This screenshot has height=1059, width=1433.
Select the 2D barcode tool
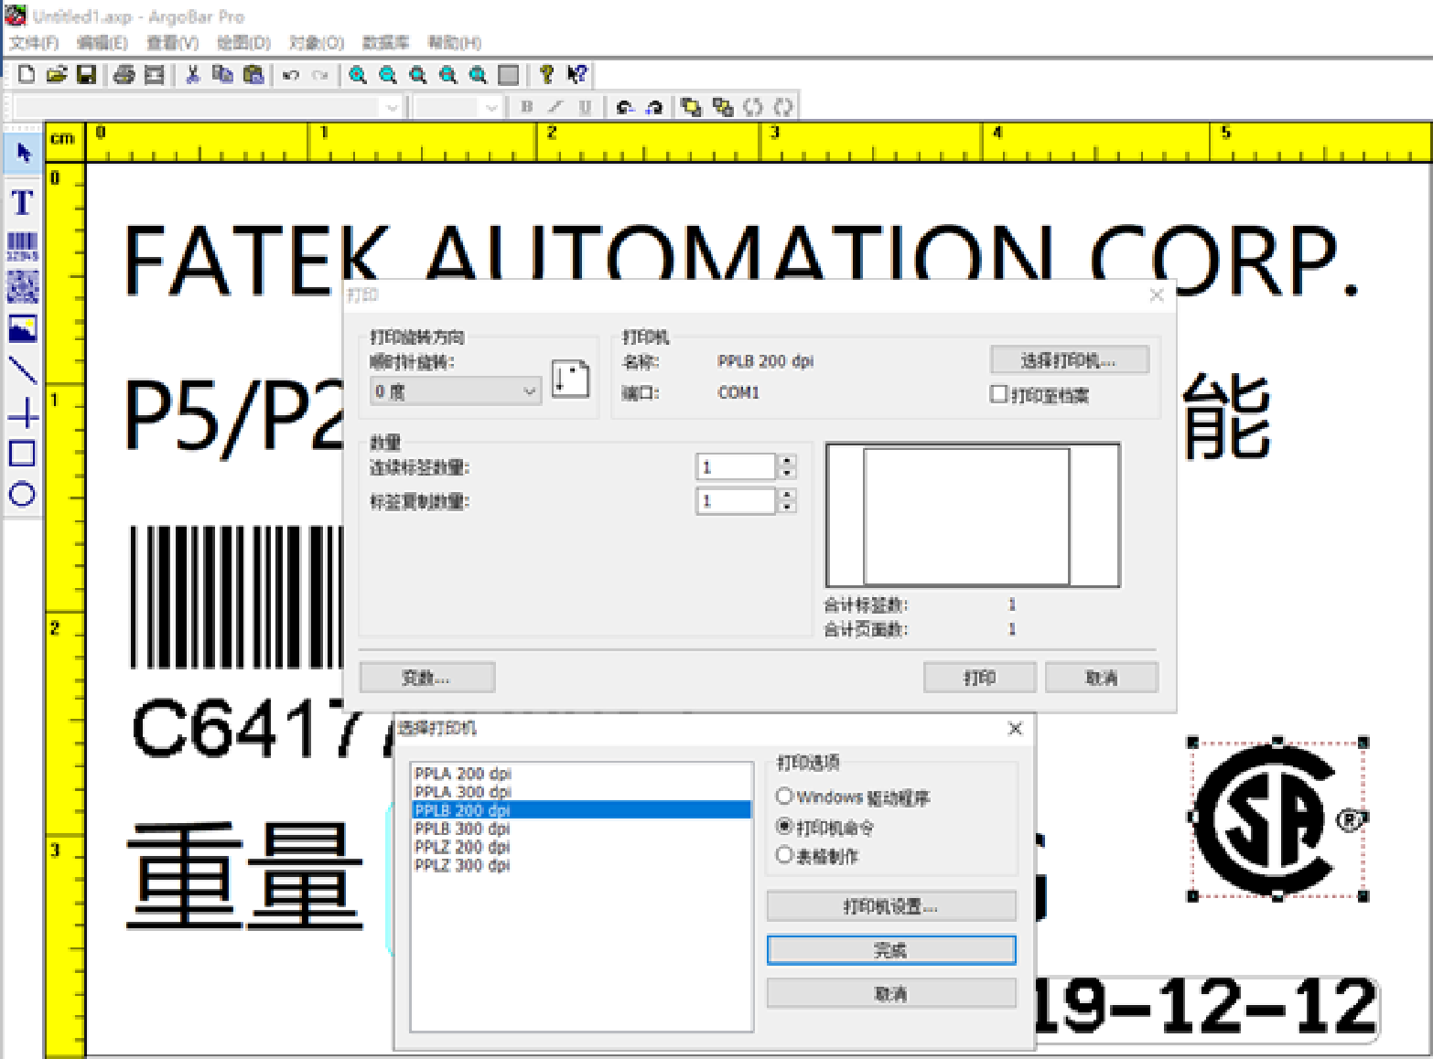point(23,287)
